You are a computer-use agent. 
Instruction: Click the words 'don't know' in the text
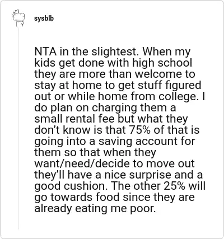tap(62, 130)
